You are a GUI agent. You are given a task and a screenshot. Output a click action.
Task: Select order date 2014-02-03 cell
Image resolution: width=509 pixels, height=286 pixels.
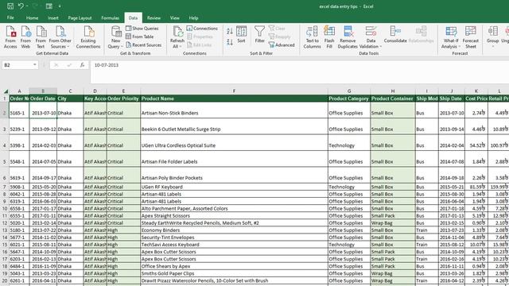pos(43,143)
